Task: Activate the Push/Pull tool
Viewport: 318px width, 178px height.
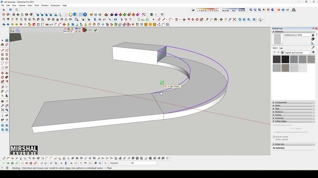Action: [6, 73]
